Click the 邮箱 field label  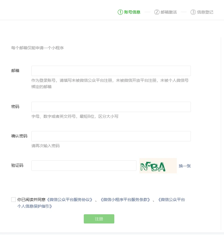(15, 71)
